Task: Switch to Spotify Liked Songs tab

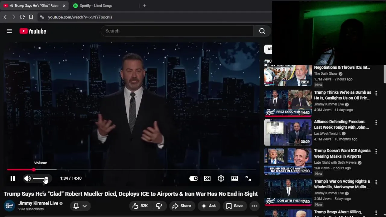Action: (96, 6)
